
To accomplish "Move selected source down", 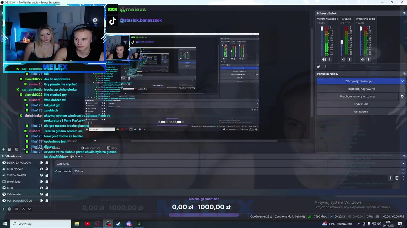I will [30, 209].
